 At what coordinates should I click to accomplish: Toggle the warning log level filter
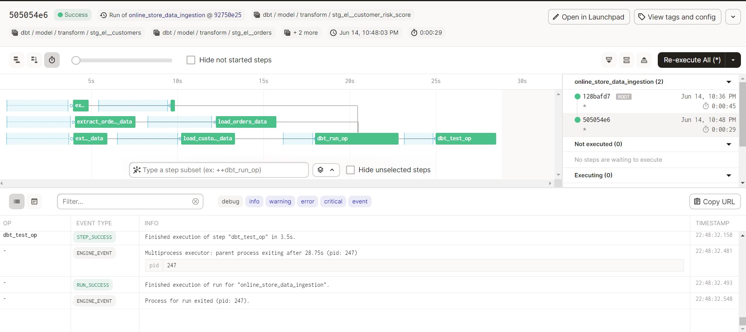(x=280, y=201)
